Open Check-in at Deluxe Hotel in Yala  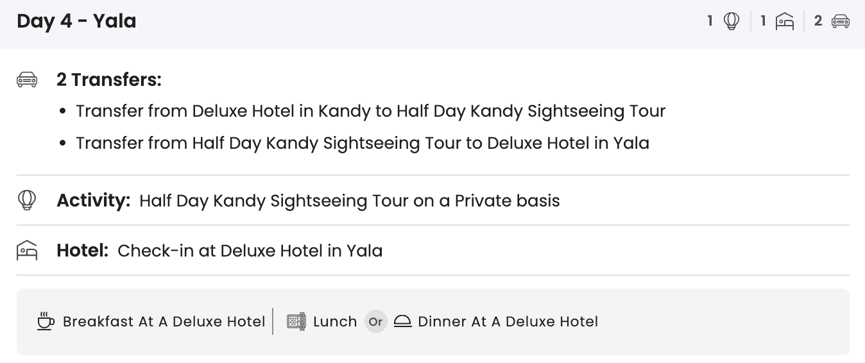click(x=250, y=250)
